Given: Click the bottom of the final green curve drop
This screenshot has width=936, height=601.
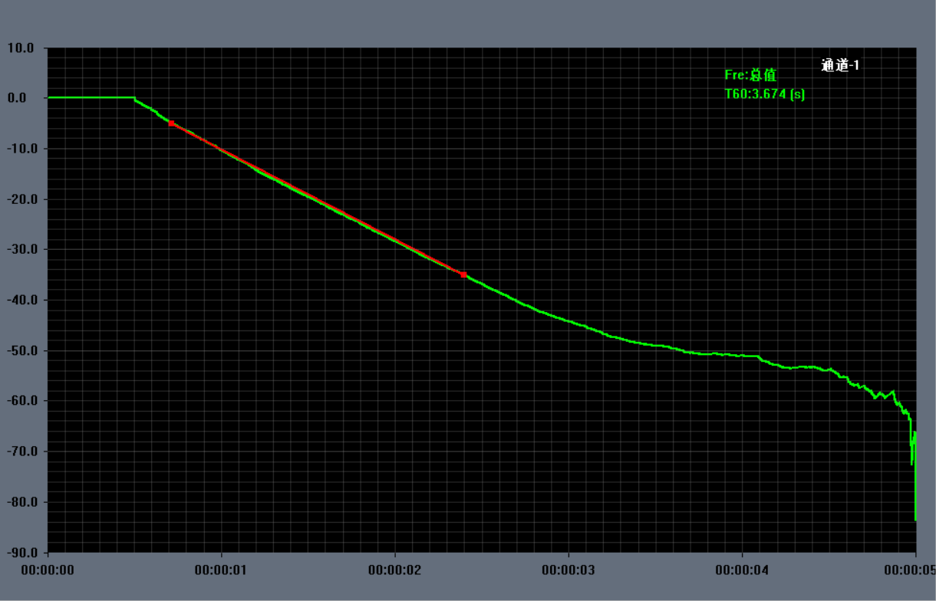Looking at the screenshot, I should 915,519.
